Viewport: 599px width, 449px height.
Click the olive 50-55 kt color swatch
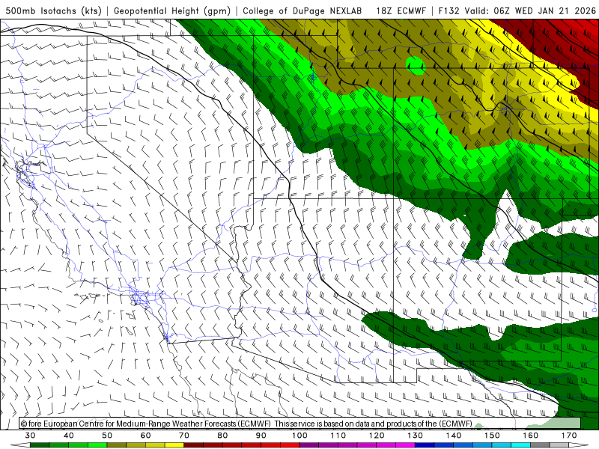(x=117, y=445)
